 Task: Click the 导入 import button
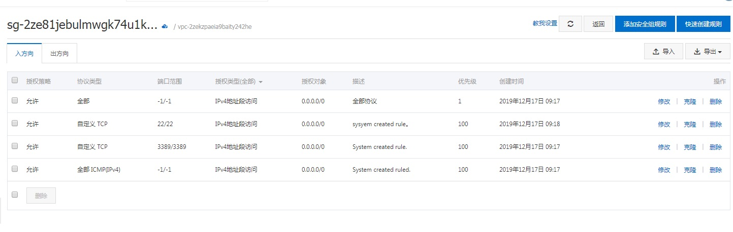click(663, 51)
